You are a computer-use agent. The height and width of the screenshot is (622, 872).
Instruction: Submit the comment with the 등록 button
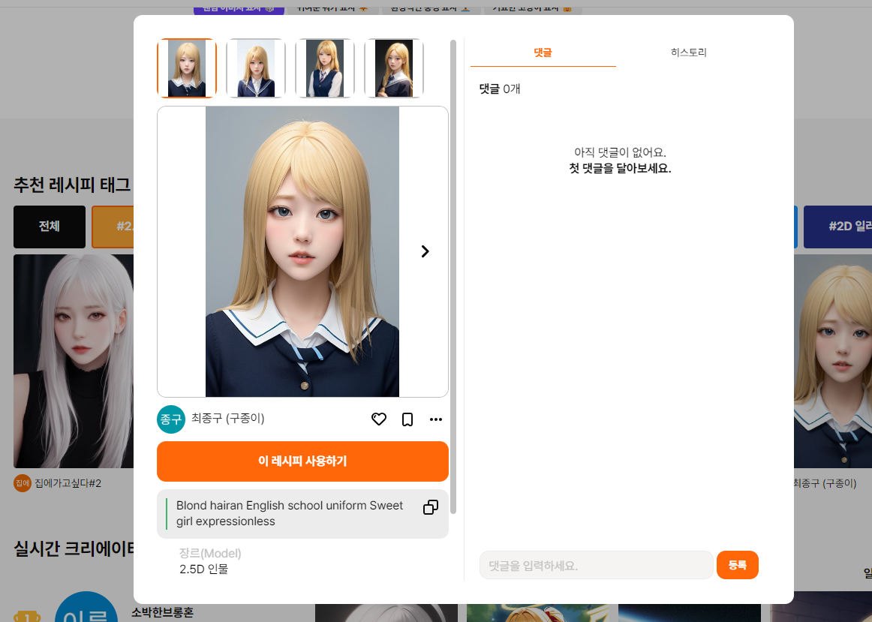point(738,565)
